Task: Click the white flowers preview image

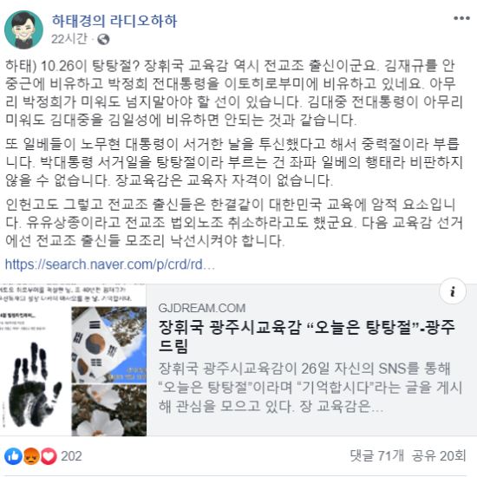Action: pyautogui.click(x=109, y=410)
